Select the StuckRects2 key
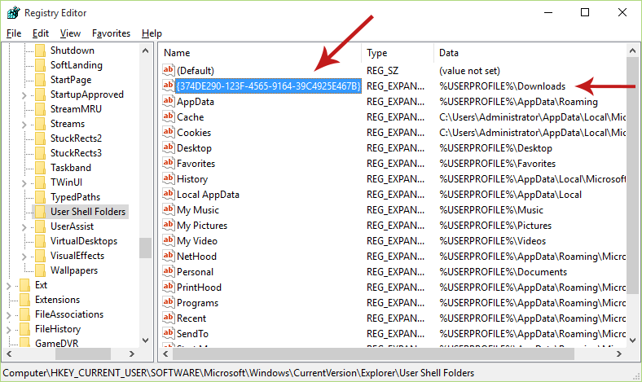This screenshot has height=382, width=642. click(76, 138)
